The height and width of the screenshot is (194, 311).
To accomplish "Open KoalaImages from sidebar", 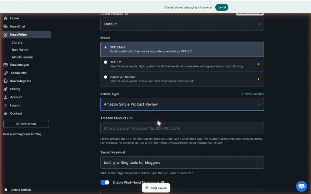I will [19, 65].
